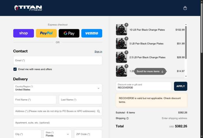The width and height of the screenshot is (203, 138).
Task: Click 'Subtotal · 6 items' label
Action: pos(125,113)
